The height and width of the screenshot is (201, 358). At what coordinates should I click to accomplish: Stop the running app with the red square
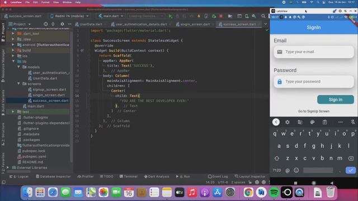(x=221, y=16)
